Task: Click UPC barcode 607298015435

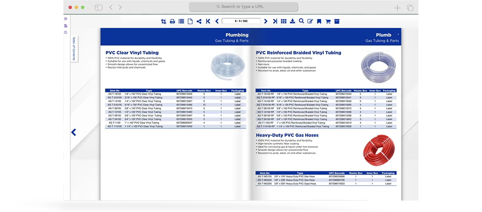Action: (x=184, y=94)
